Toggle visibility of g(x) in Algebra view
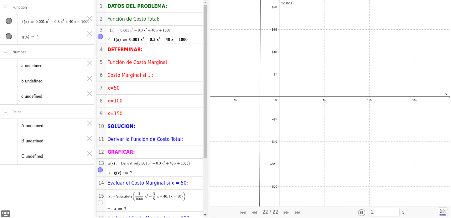The width and height of the screenshot is (451, 218). pyautogui.click(x=9, y=36)
